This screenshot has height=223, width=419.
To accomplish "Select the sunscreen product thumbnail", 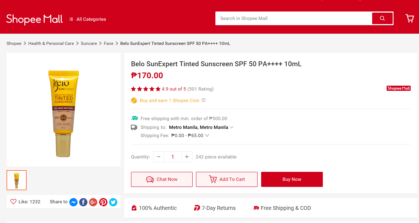I will pyautogui.click(x=16, y=180).
